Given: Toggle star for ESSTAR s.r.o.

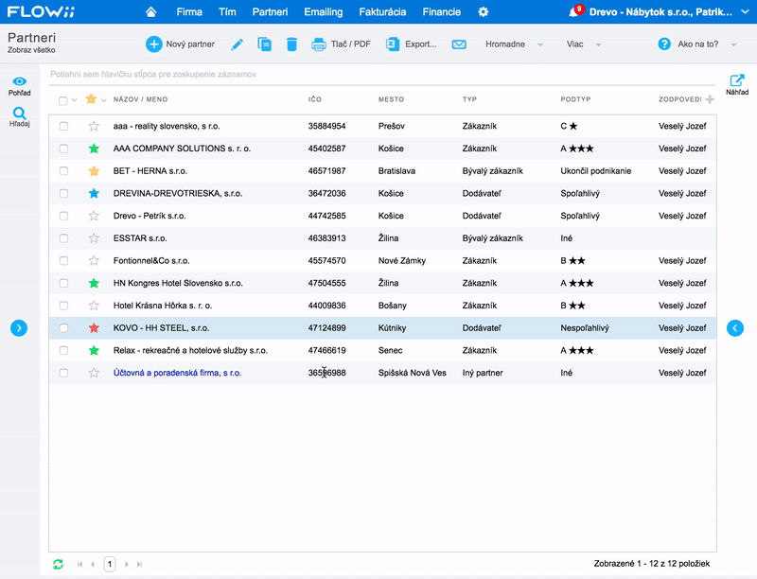Looking at the screenshot, I should tap(94, 238).
